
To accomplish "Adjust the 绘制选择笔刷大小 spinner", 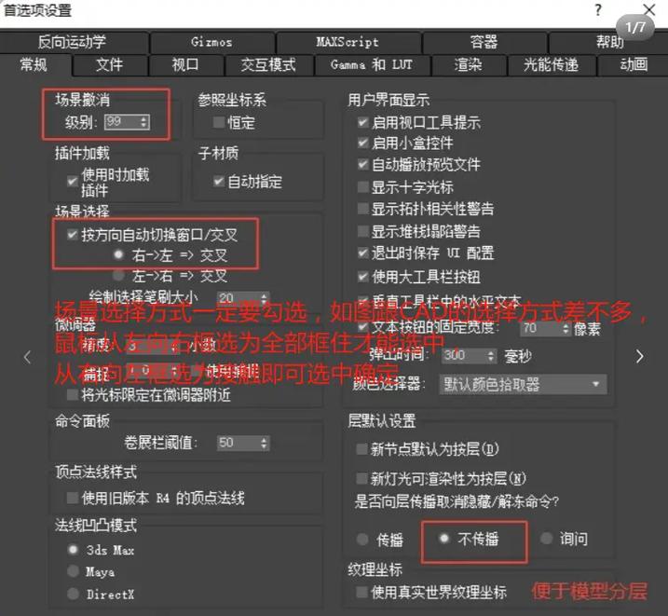I will click(265, 297).
